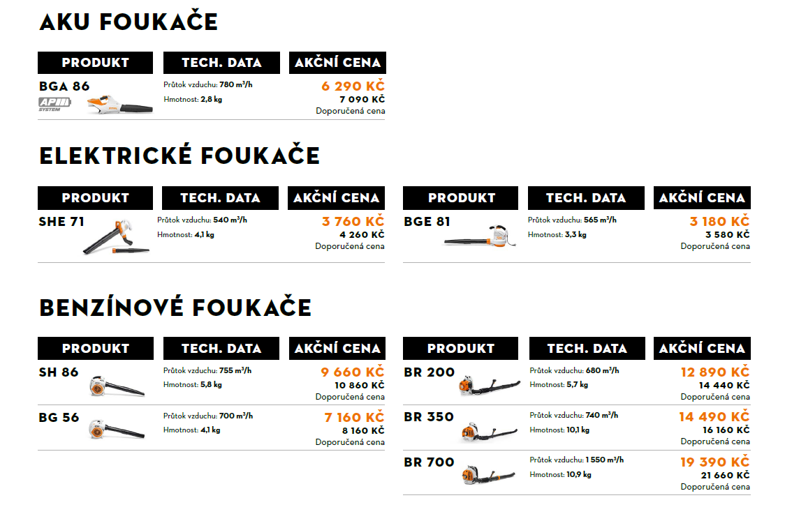This screenshot has width=785, height=514.
Task: Select the BR 350 product name
Action: 429,417
